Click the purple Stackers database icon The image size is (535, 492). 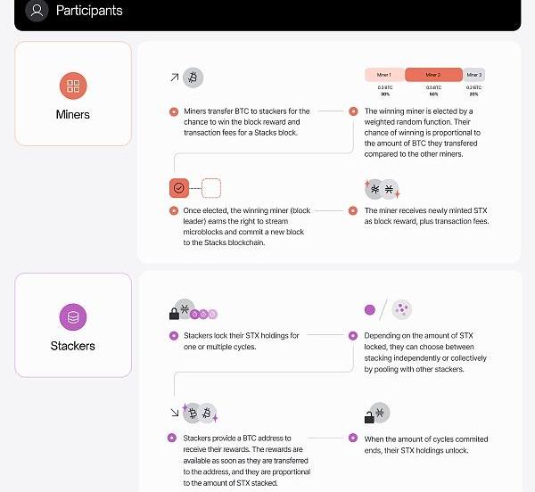coord(73,317)
